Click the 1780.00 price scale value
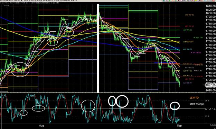This screenshot has width=216, height=129. click(x=210, y=27)
